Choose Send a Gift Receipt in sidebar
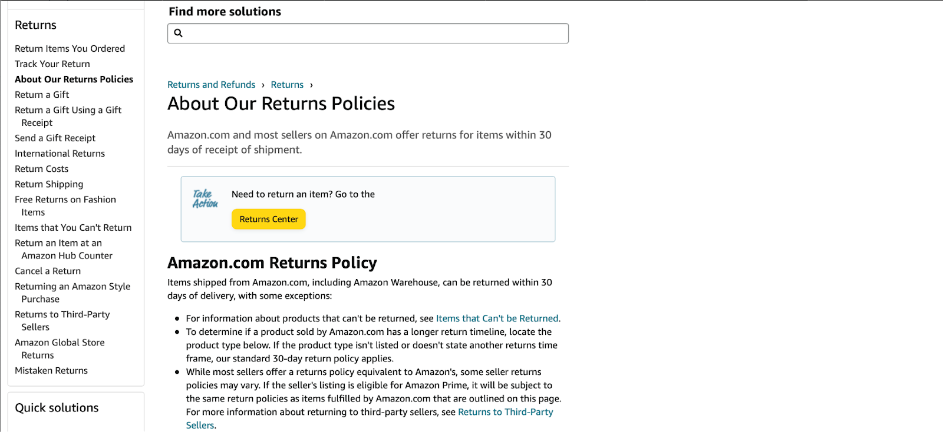Viewport: 943px width, 432px height. click(x=55, y=138)
